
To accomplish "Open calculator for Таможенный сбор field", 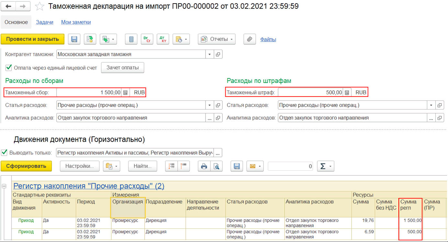I will [126, 93].
